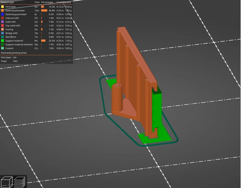Click the Feature type column header
The width and height of the screenshot is (241, 188).
coord(7,2)
